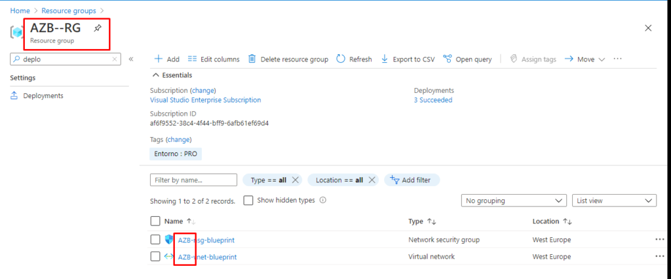Go to Home in the breadcrumb
The width and height of the screenshot is (671, 279).
pyautogui.click(x=20, y=10)
